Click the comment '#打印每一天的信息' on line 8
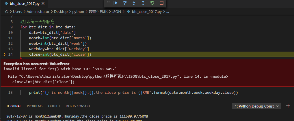The image size is (294, 121). point(38,22)
